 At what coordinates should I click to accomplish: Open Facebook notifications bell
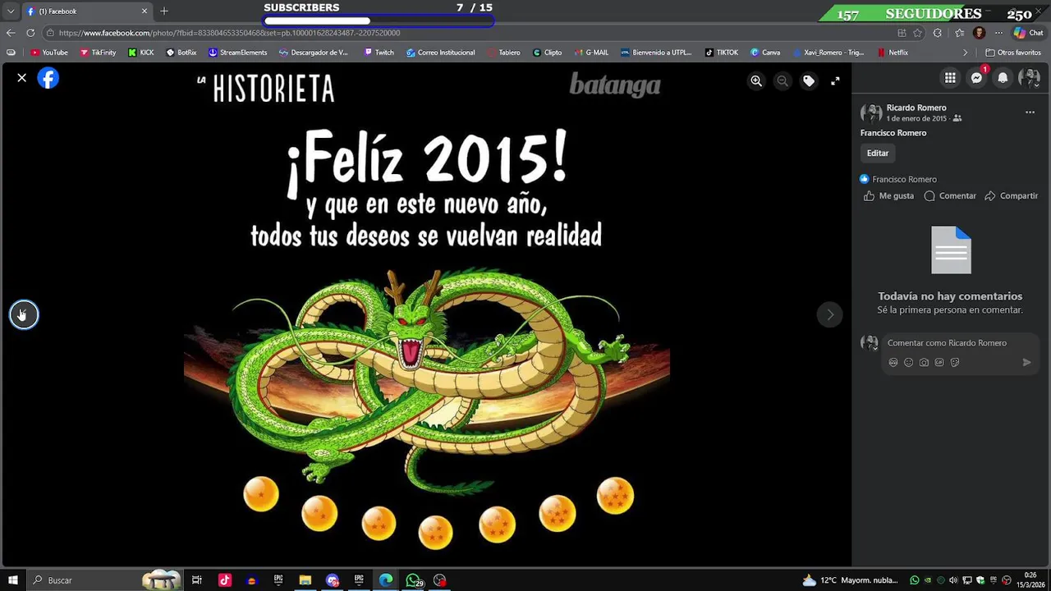point(1003,78)
